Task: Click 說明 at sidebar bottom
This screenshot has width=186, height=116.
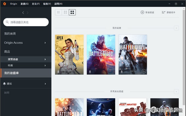Action: click(7, 93)
